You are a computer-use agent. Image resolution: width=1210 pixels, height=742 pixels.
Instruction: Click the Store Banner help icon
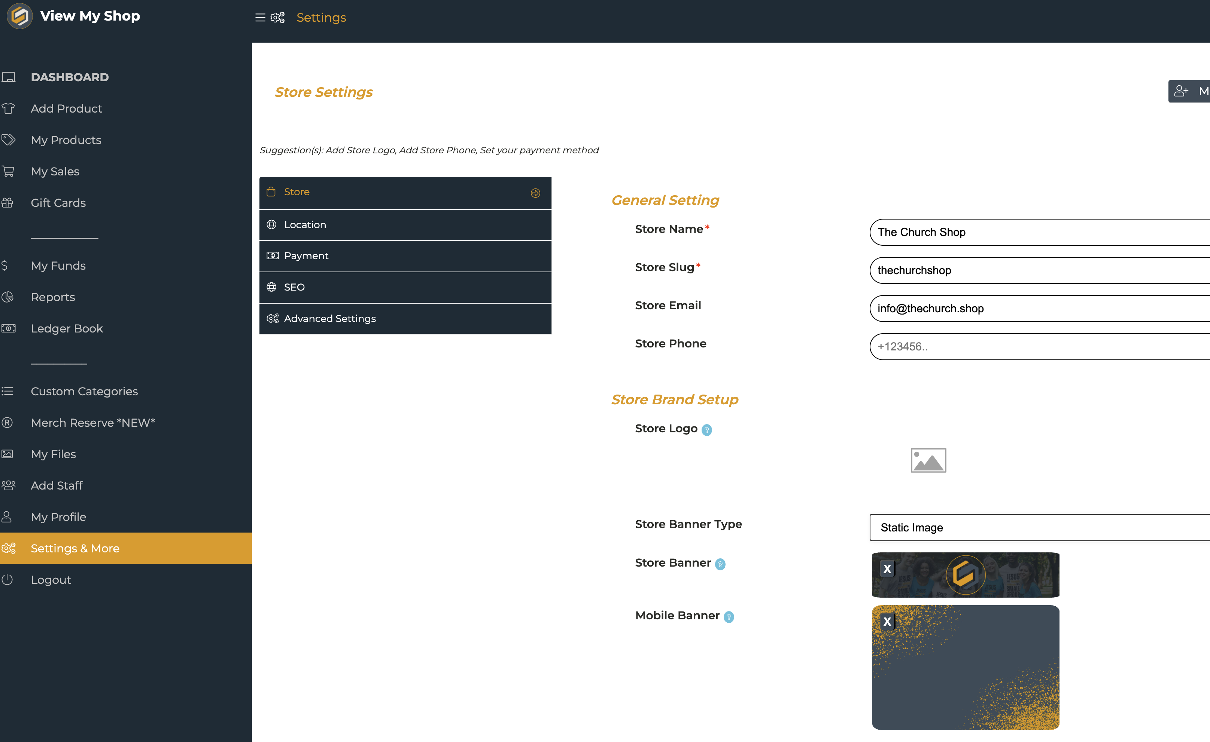(720, 564)
